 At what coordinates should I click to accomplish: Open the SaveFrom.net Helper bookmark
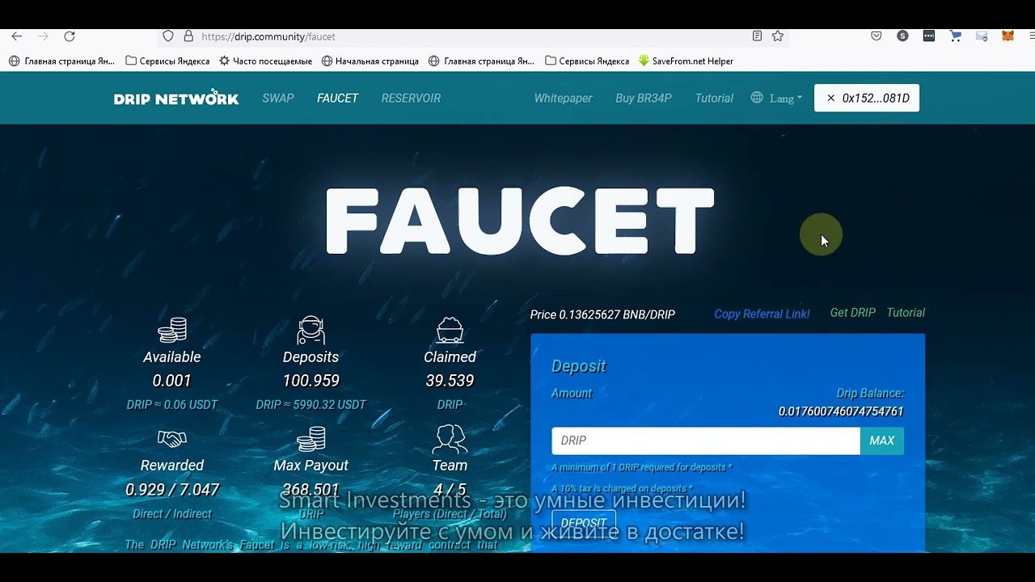click(686, 61)
